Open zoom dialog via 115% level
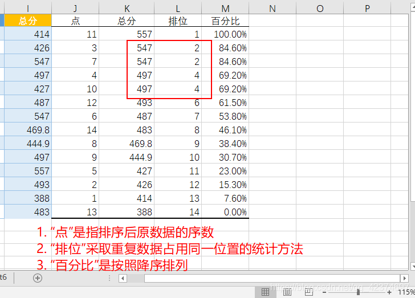 point(406,292)
